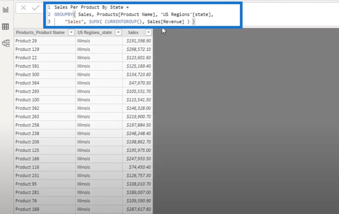
Task: Click sales value $126,757.30
Action: pos(139,176)
